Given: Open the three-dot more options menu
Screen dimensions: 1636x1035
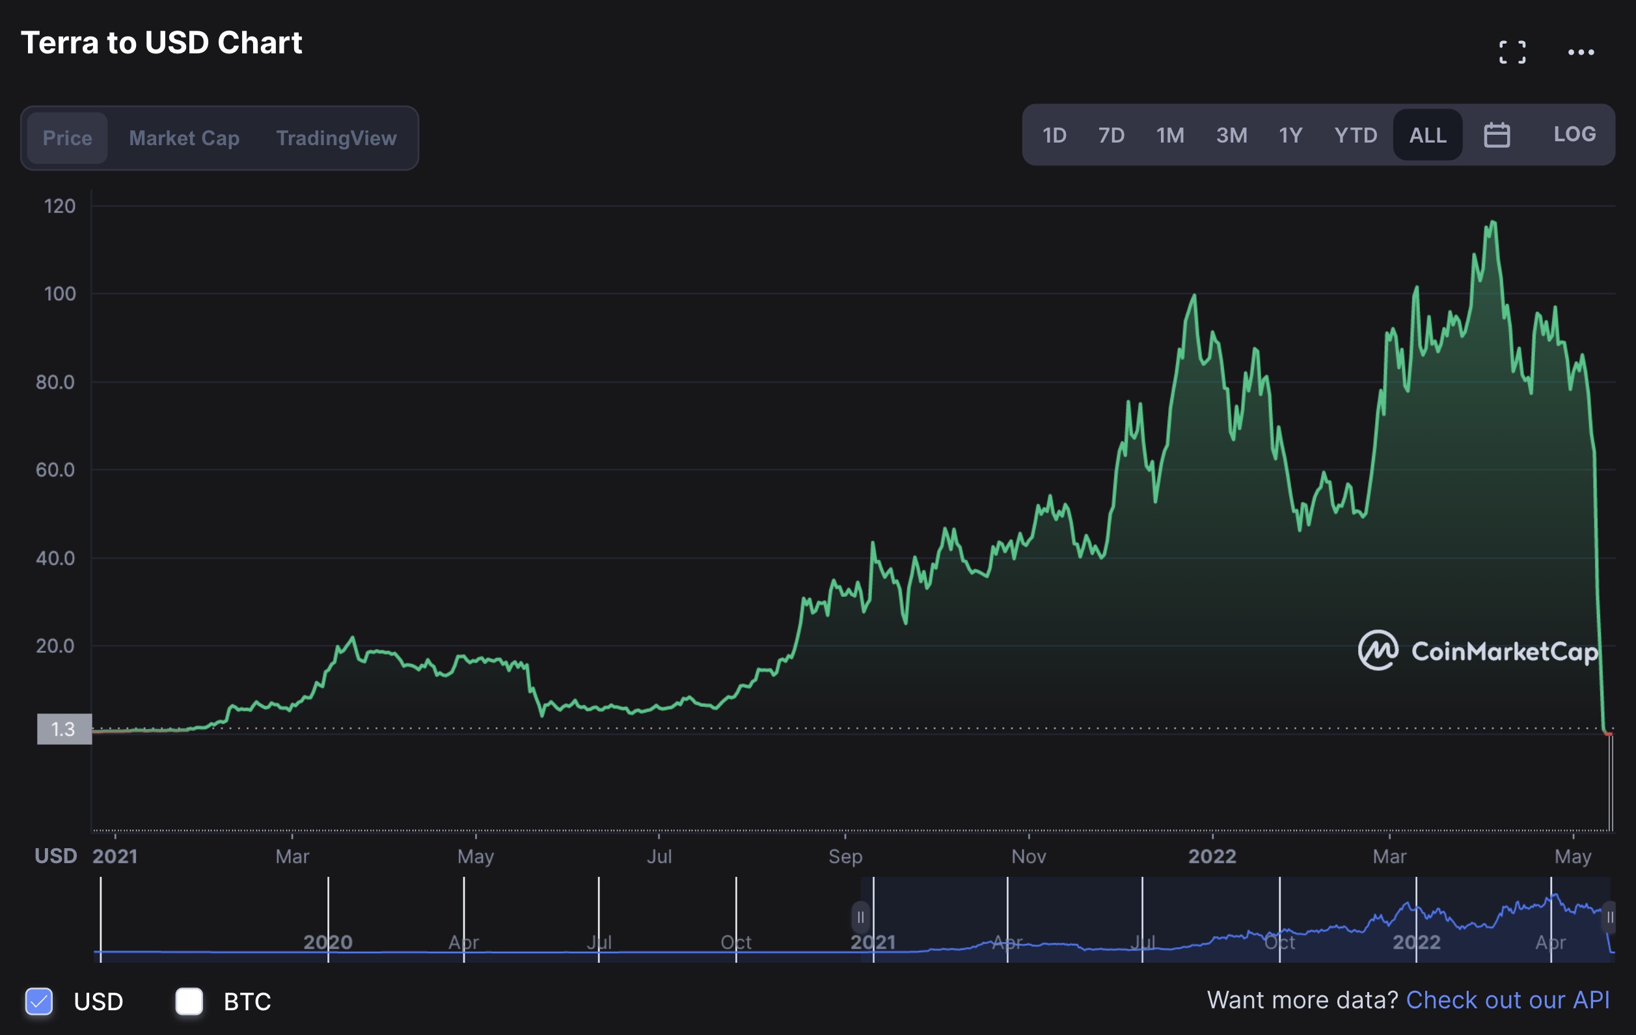Looking at the screenshot, I should point(1580,52).
